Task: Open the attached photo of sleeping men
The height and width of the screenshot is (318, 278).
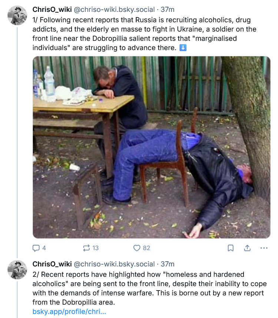Action: tap(151, 147)
